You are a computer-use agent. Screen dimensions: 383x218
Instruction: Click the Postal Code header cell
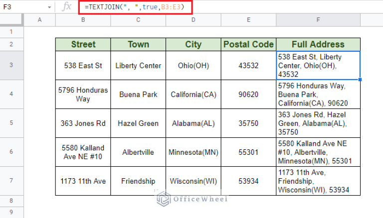coord(248,44)
